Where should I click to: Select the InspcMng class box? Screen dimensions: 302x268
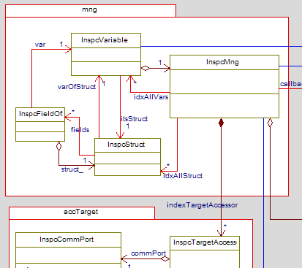pyautogui.click(x=224, y=86)
